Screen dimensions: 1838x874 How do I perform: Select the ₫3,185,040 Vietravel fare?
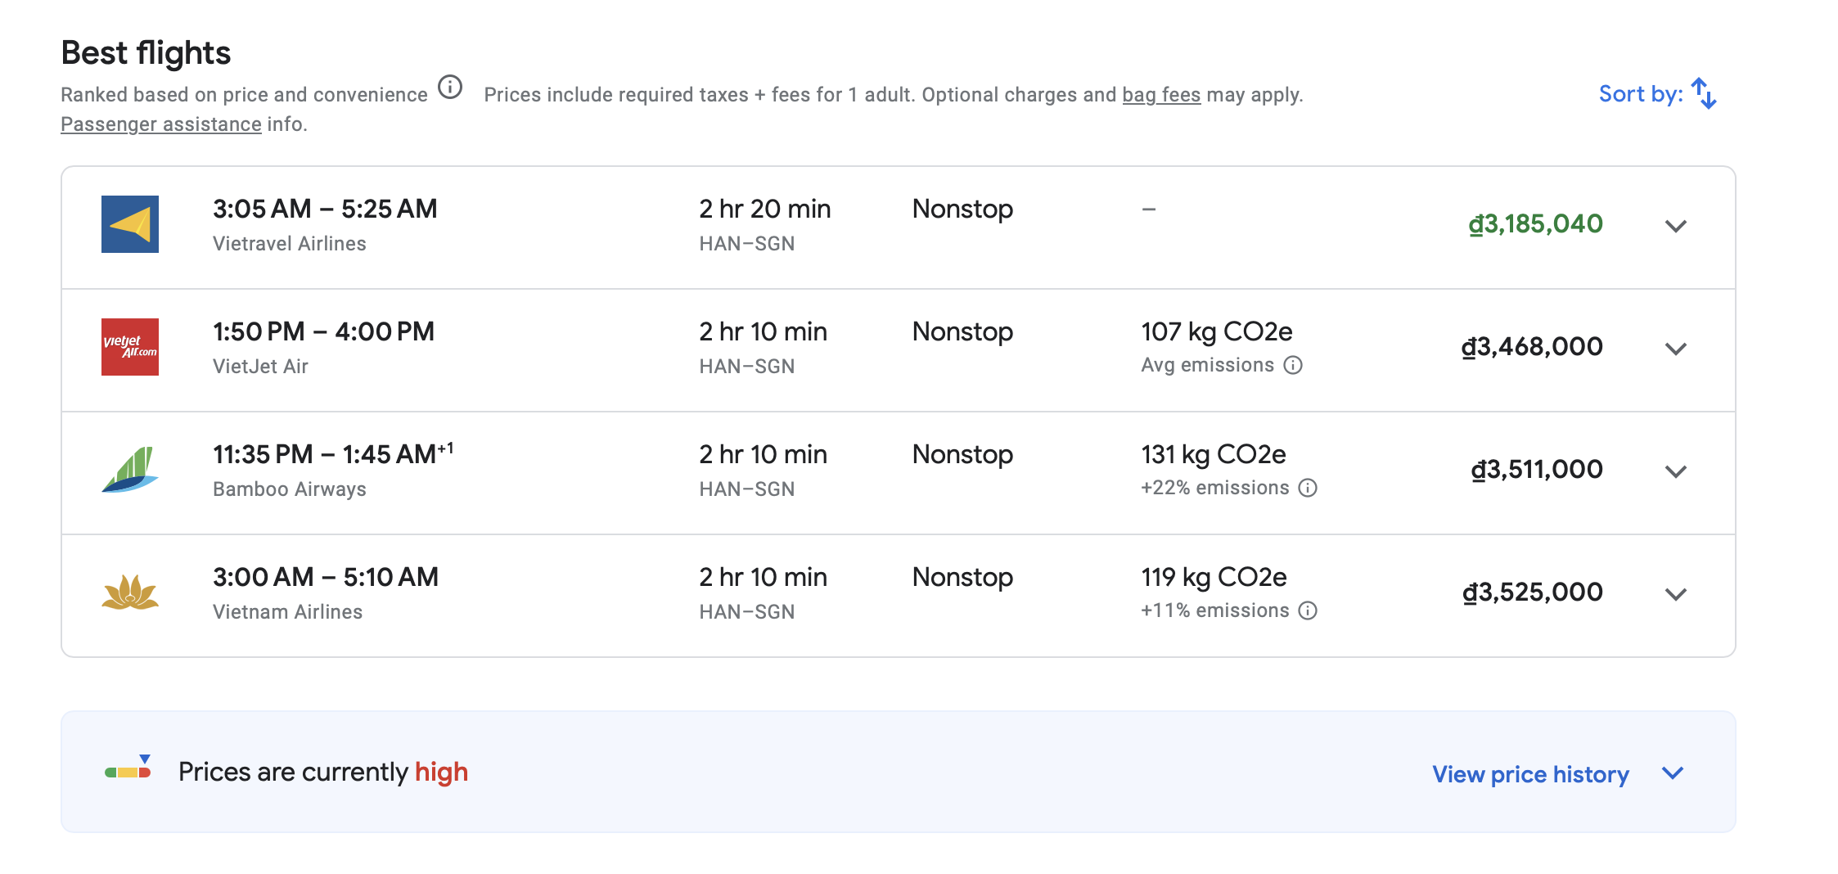pos(1535,224)
